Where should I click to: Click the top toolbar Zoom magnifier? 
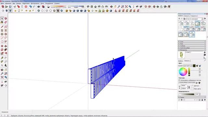(119, 6)
